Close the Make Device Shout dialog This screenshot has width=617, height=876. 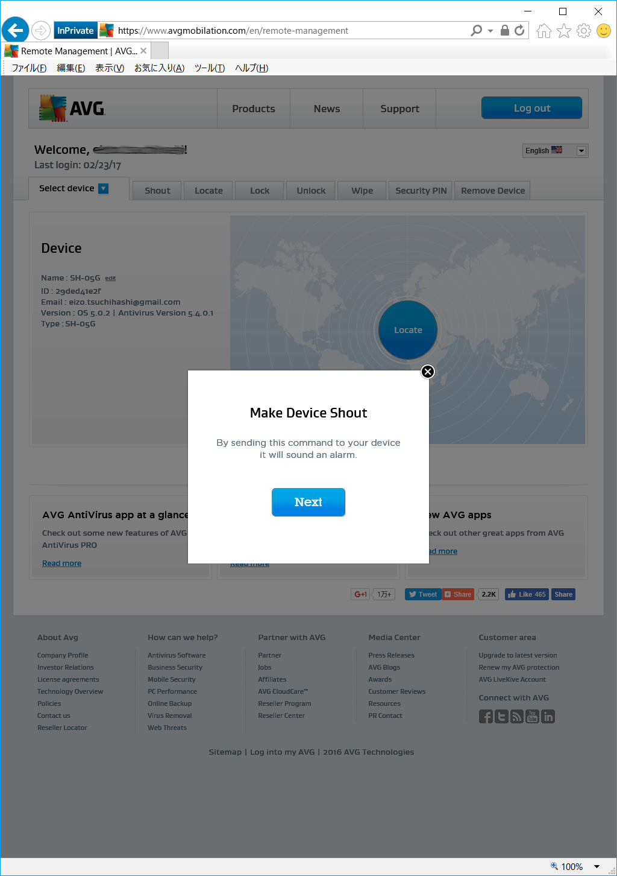point(428,372)
